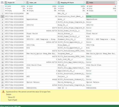Click the table menu icon in top-left corner
The width and height of the screenshot is (119, 107).
point(2,3)
